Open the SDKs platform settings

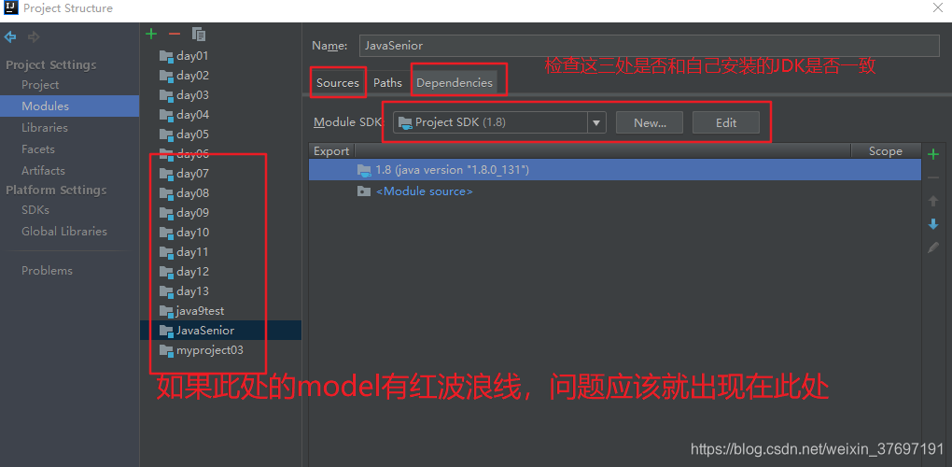[x=35, y=209]
